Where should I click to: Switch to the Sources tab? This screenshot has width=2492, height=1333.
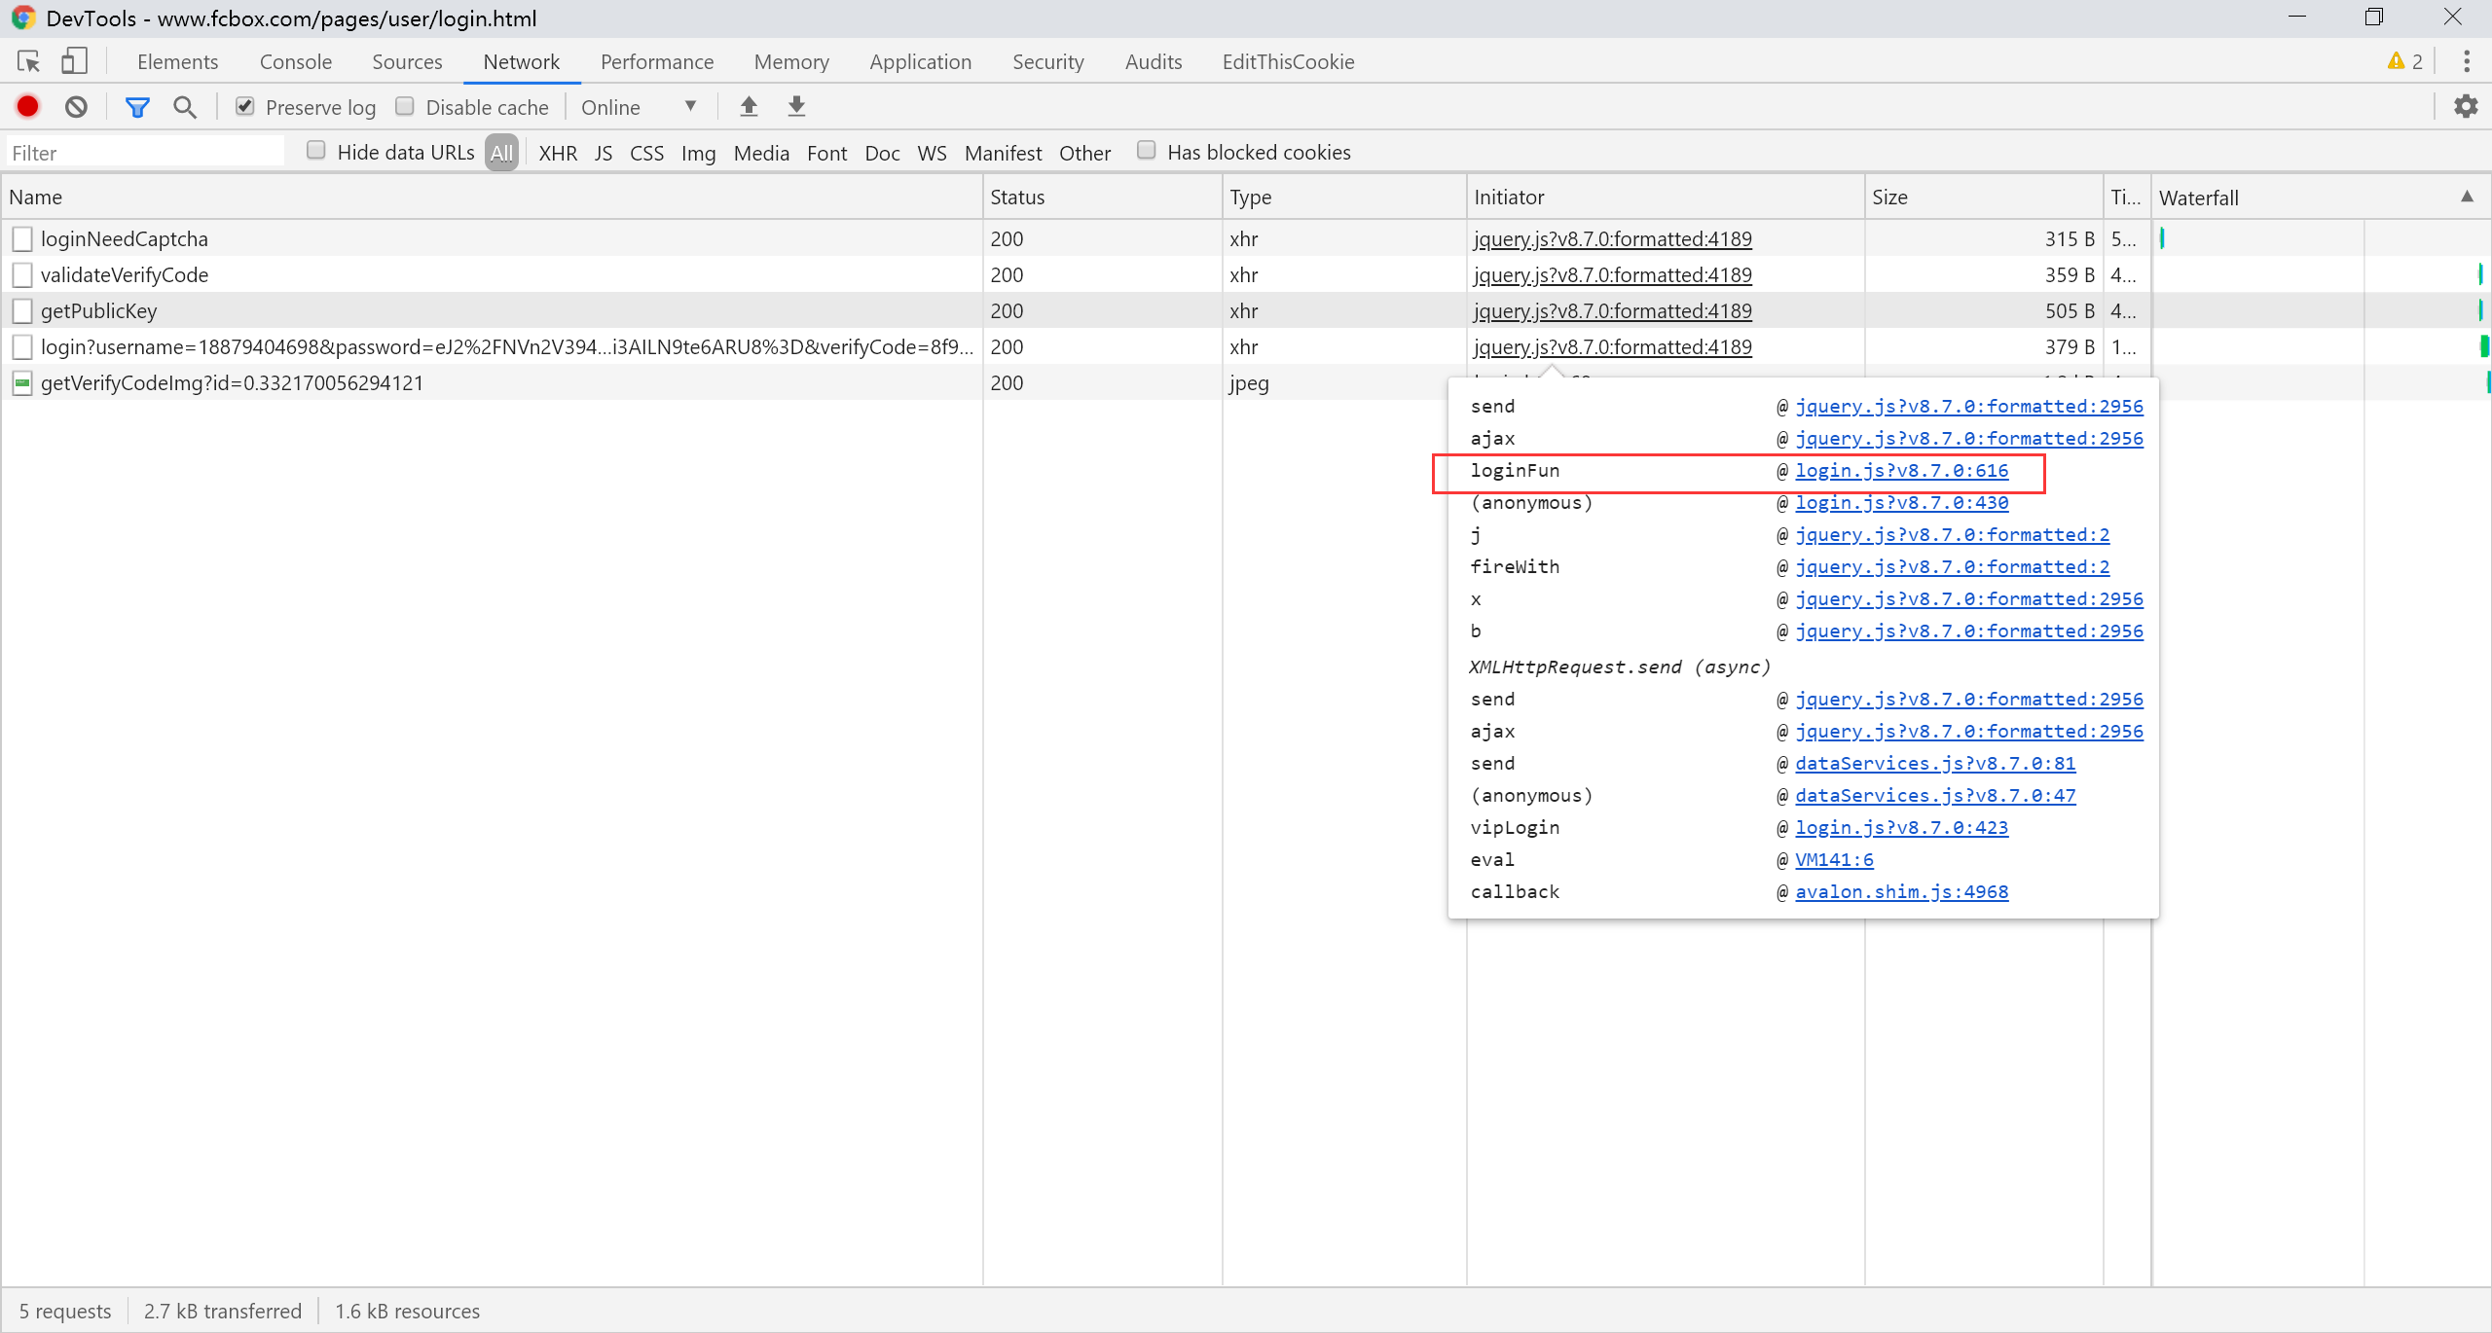tap(407, 62)
